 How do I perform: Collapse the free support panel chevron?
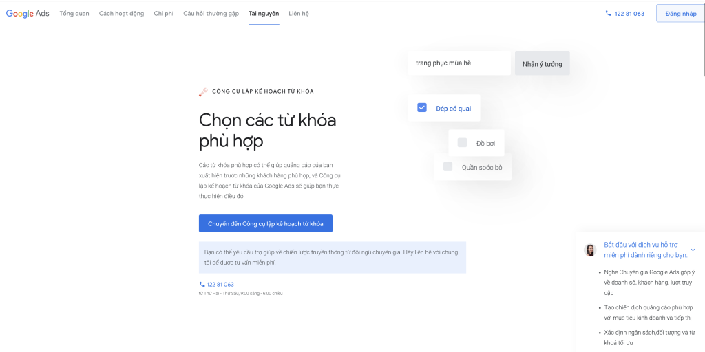(x=693, y=250)
